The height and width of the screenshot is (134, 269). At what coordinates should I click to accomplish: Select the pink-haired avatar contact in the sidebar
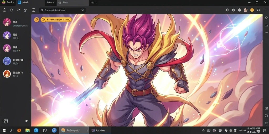click(x=7, y=22)
